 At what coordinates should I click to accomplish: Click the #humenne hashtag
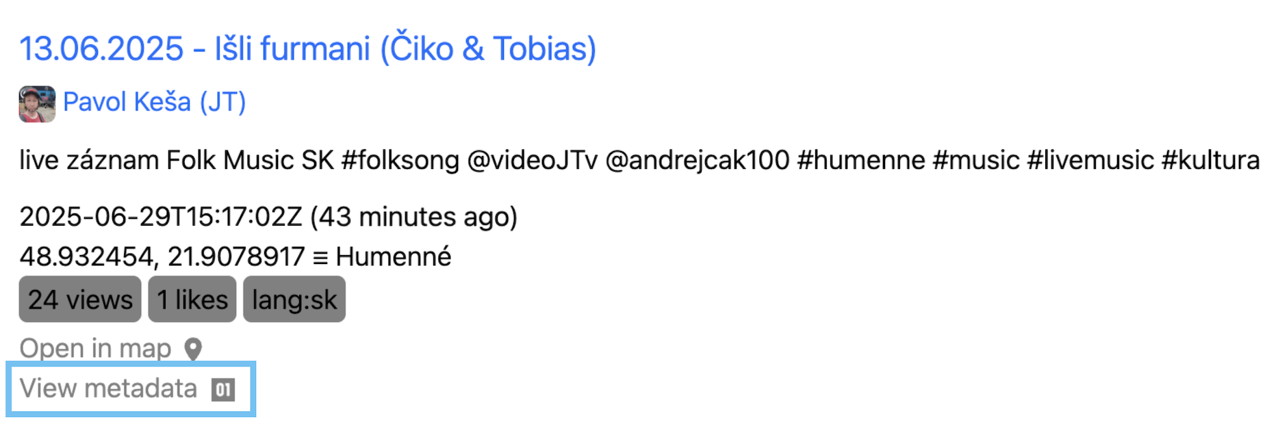[860, 161]
